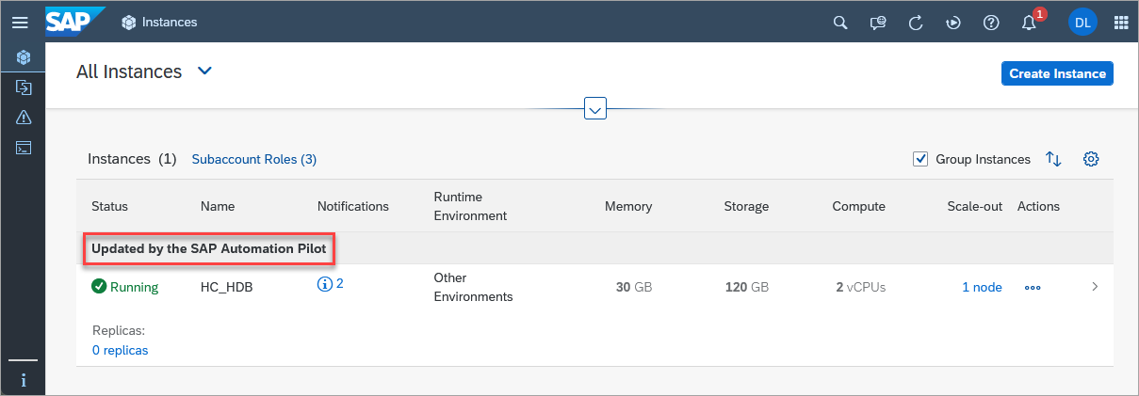Open the help question mark icon
The image size is (1139, 396).
point(990,23)
